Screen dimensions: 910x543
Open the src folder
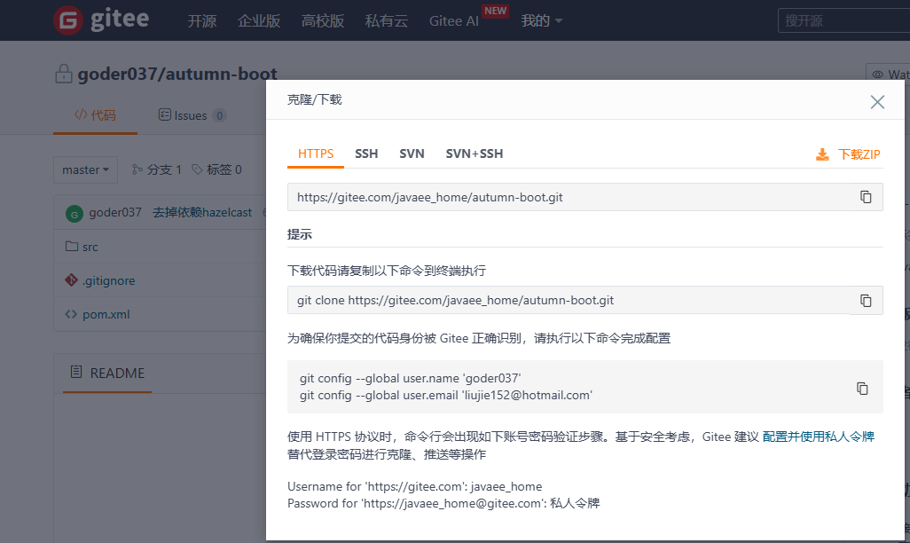pyautogui.click(x=90, y=247)
